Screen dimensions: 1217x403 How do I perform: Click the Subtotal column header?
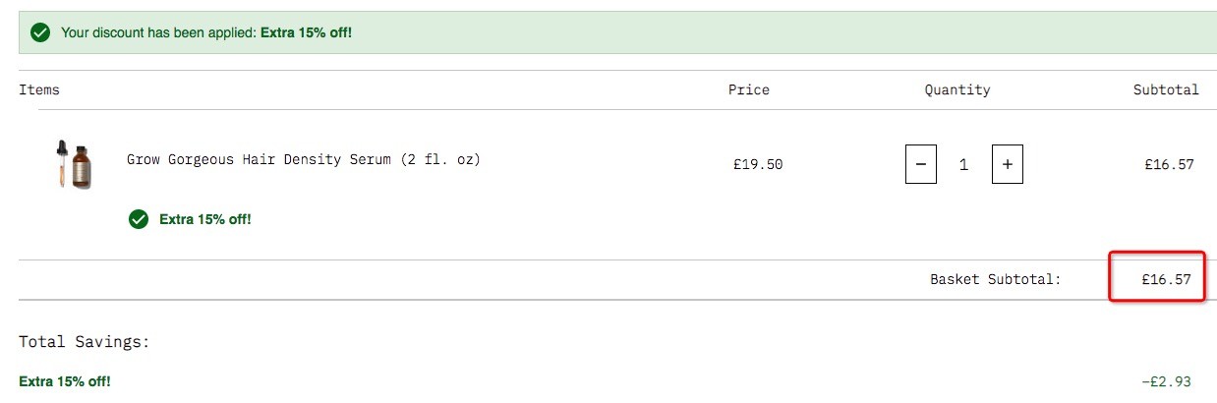point(1166,89)
